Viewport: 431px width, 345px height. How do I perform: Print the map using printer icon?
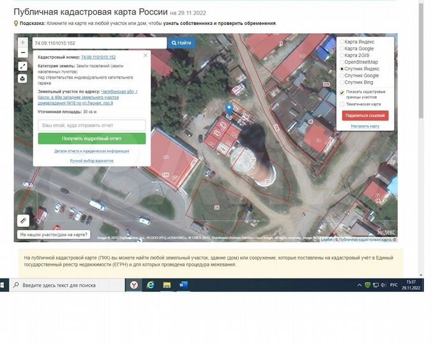coord(23,79)
